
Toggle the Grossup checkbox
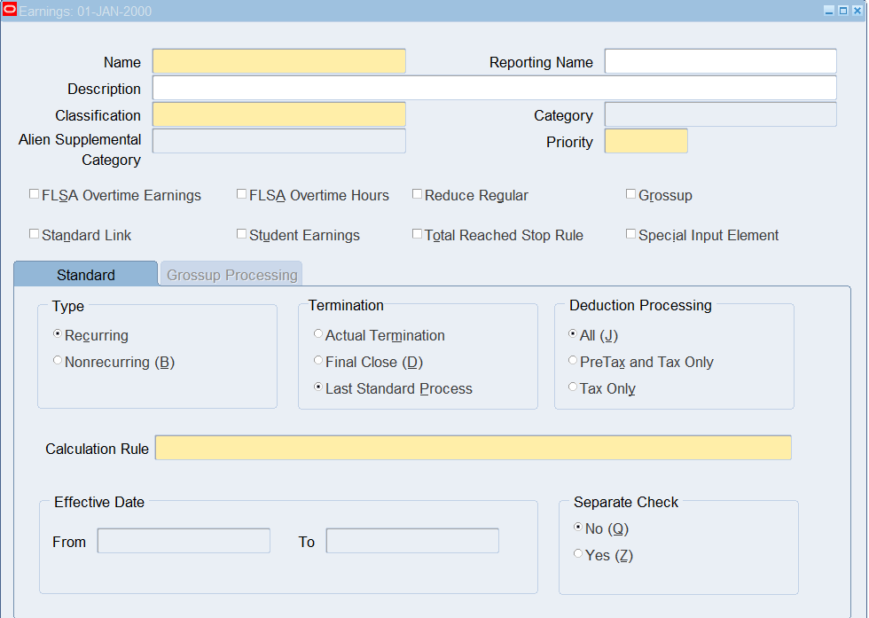631,194
